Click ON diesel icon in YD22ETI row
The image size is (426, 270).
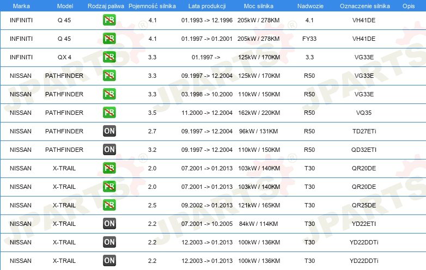[x=109, y=224]
